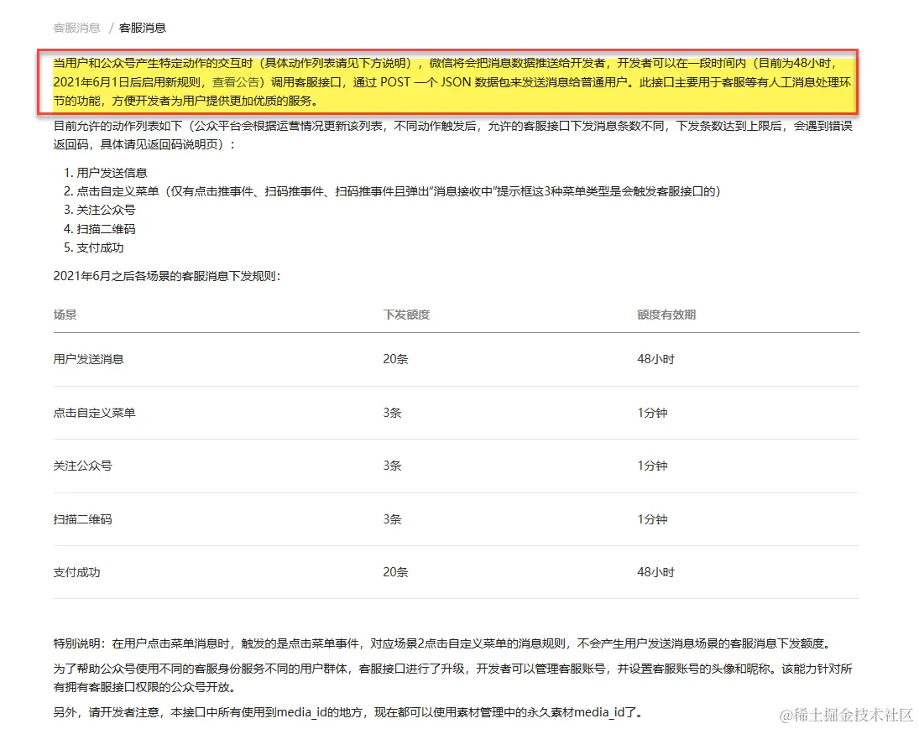Click 20条 in the 用户发送消息 row

395,359
